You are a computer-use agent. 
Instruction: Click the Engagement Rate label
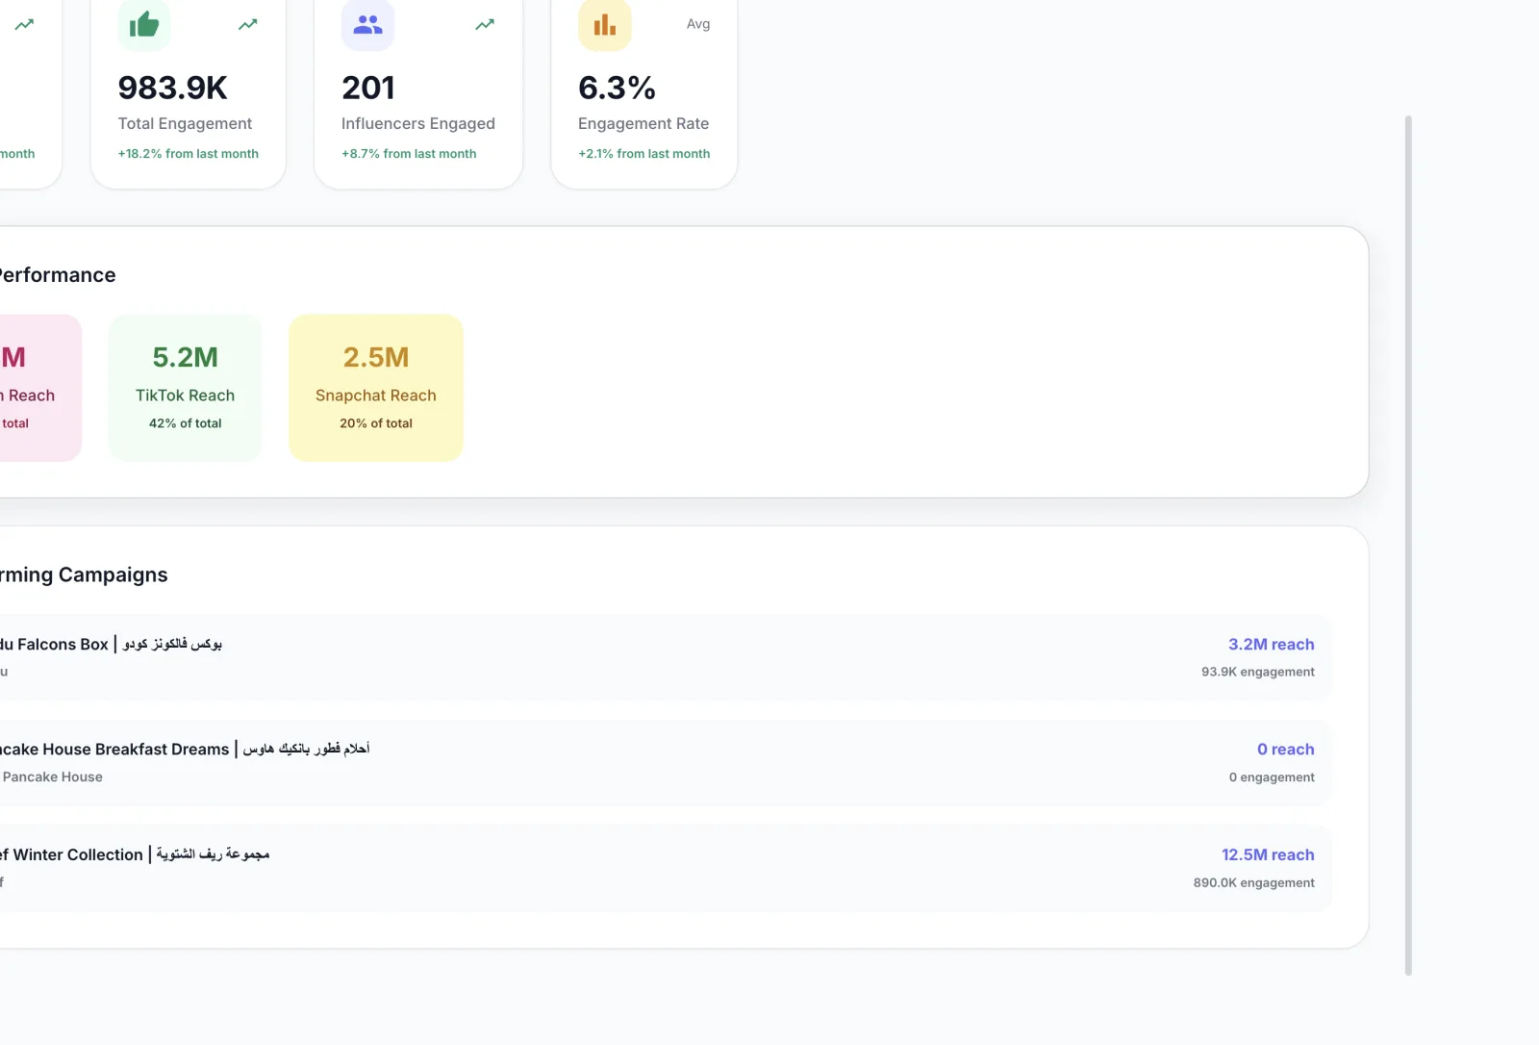coord(643,123)
